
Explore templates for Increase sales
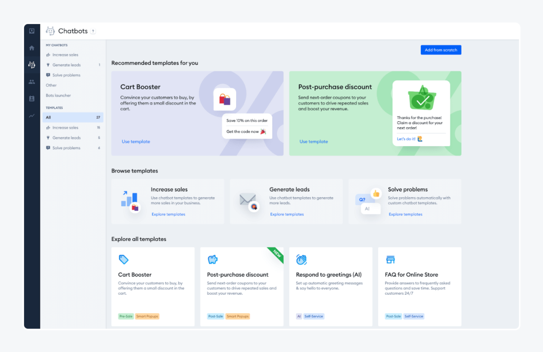point(168,214)
